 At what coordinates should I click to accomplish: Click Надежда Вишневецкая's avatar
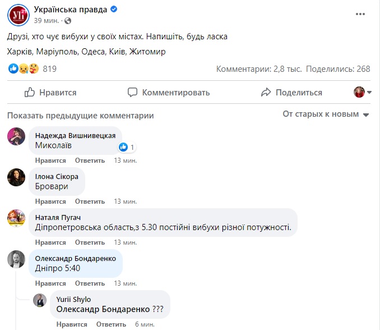(16, 136)
